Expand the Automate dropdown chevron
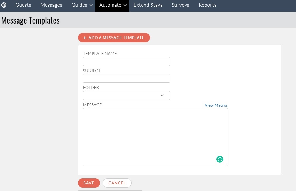Viewport: 296px width, 191px height. click(x=125, y=5)
